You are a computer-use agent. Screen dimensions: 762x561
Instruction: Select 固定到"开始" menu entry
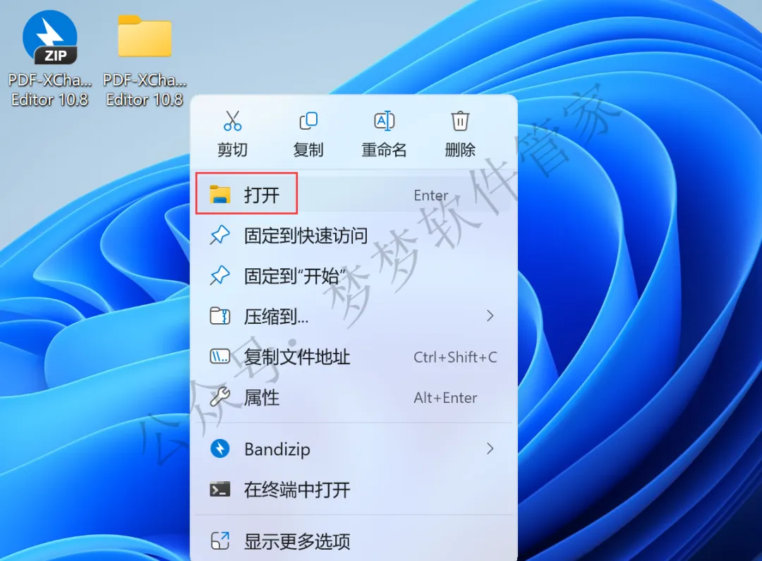click(353, 276)
